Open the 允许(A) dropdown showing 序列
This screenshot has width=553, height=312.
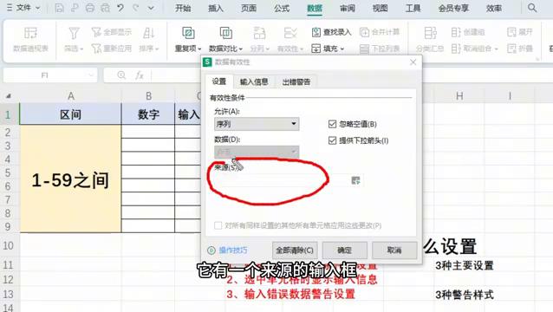tap(257, 124)
